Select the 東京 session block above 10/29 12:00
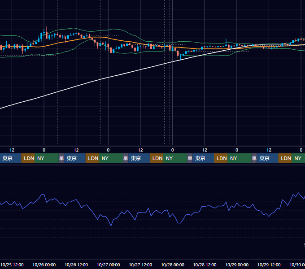 (x=267, y=158)
